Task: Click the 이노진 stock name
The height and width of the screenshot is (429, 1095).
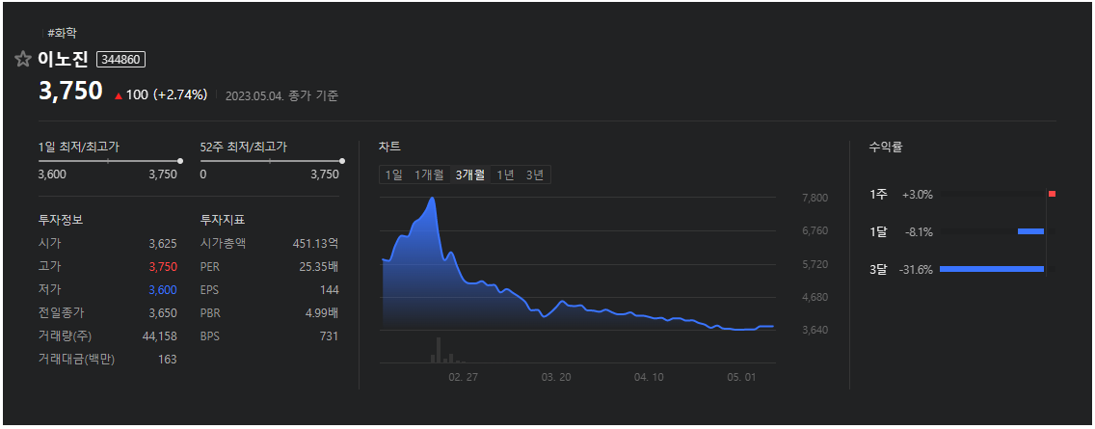Action: [63, 60]
